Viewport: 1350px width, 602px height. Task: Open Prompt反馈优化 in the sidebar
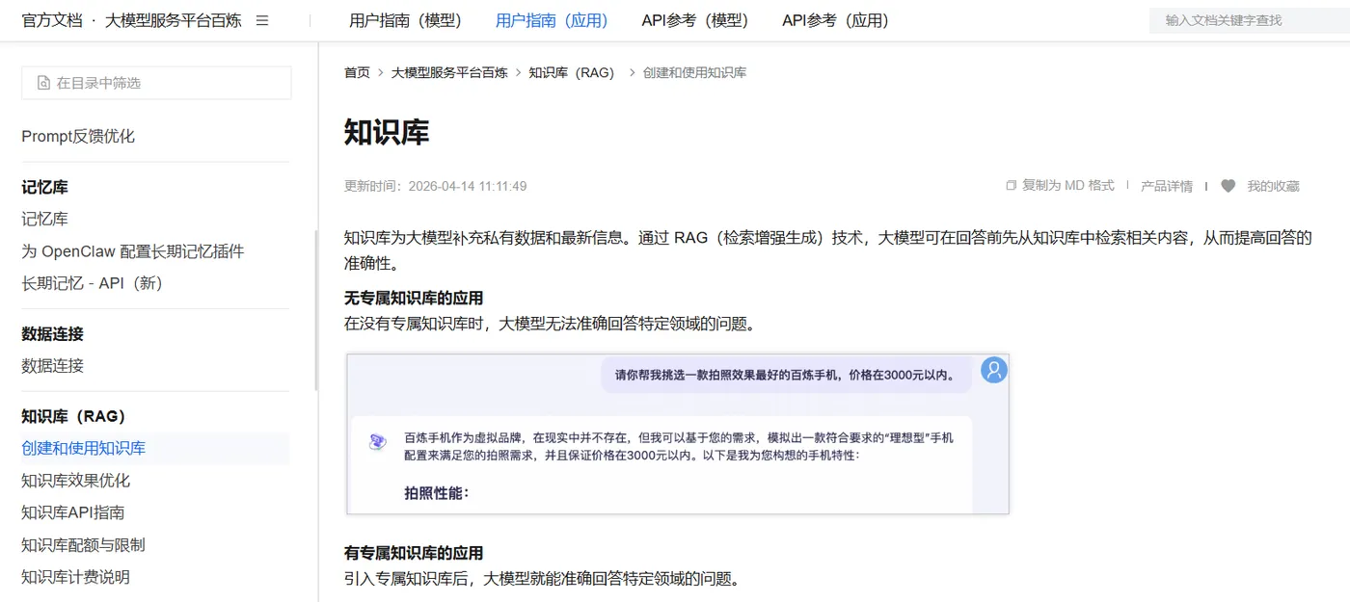click(78, 137)
